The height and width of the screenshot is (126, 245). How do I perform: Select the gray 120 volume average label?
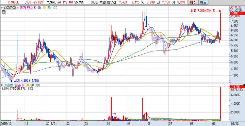(38, 85)
